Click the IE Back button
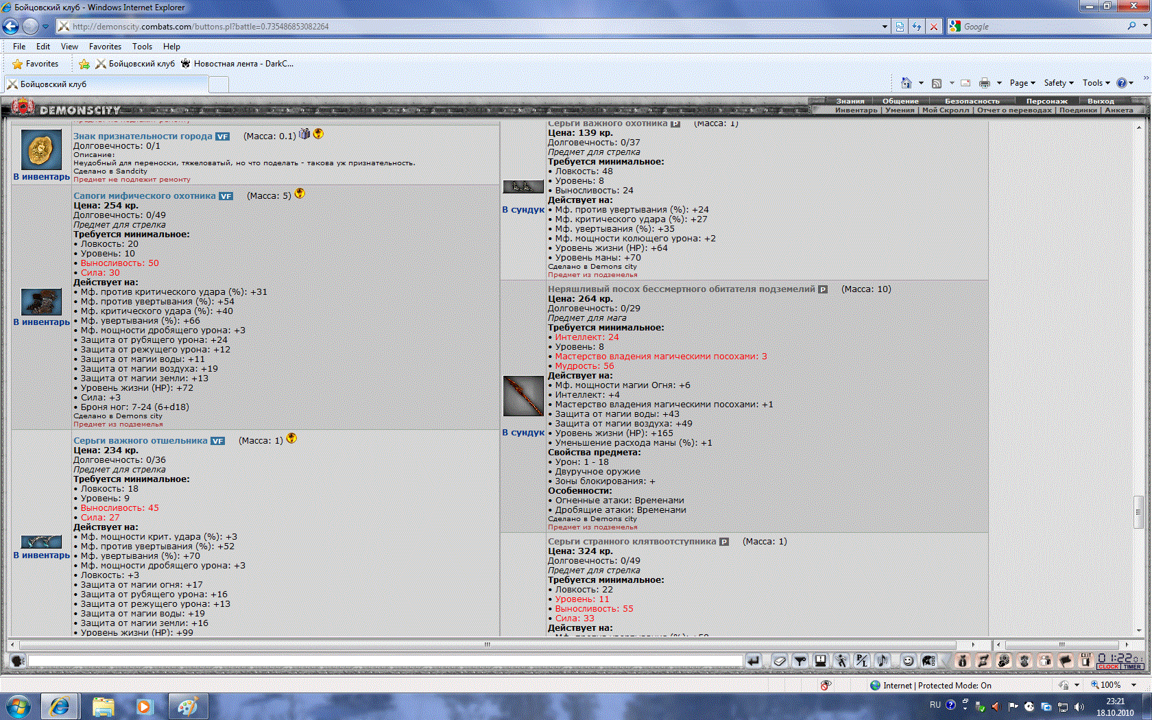Image resolution: width=1152 pixels, height=720 pixels. pos(10,26)
